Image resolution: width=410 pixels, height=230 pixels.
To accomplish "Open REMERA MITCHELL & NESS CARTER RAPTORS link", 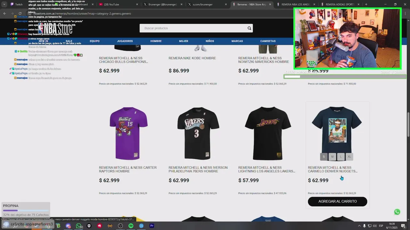I will click(128, 169).
